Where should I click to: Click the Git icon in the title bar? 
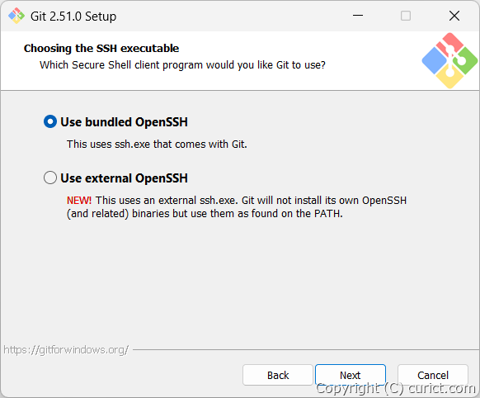pyautogui.click(x=16, y=16)
